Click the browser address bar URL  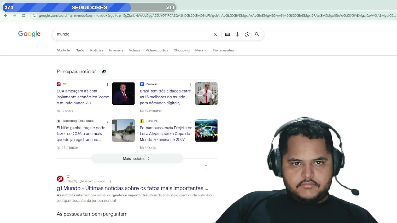point(216,15)
